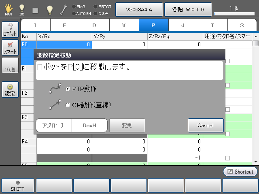259x194 pixels.
Task: Open the I/O lightbulb icon
Action: 21,9
